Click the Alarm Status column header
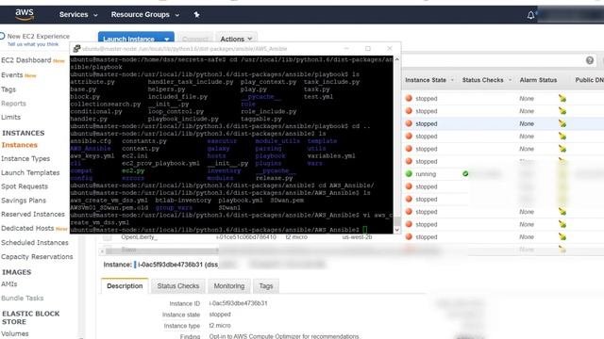The width and height of the screenshot is (604, 339). 538,80
